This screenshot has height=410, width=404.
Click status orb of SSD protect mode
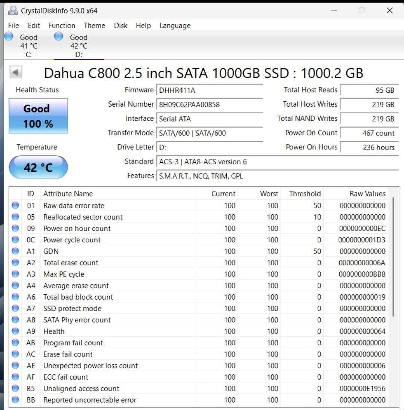pyautogui.click(x=15, y=308)
